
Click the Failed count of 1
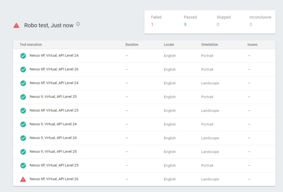(x=152, y=24)
